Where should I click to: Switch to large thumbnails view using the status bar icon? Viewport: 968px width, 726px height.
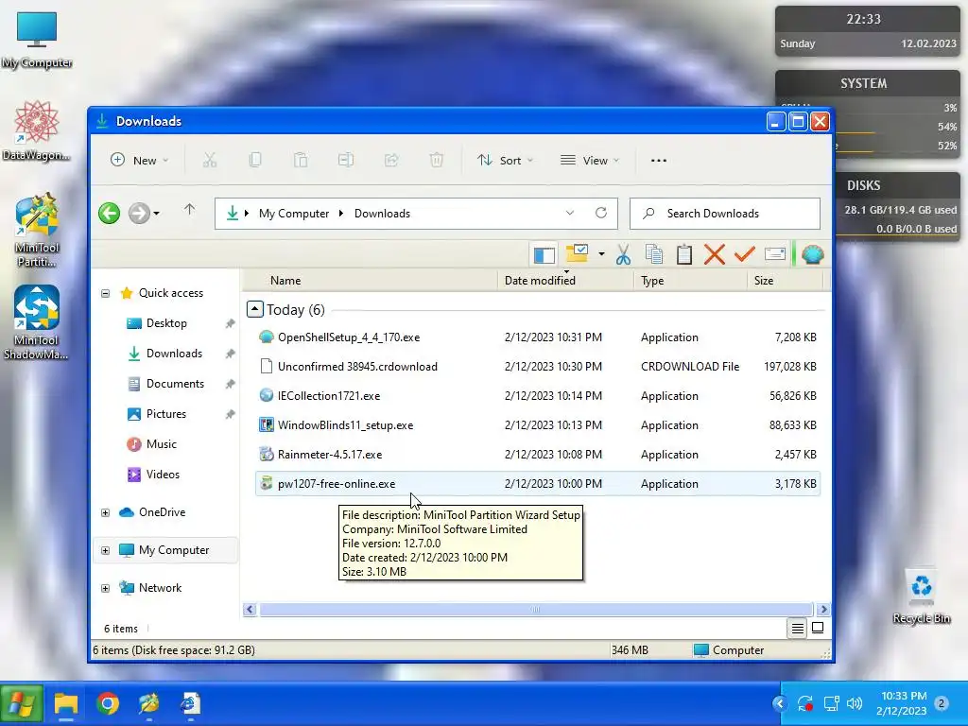818,629
